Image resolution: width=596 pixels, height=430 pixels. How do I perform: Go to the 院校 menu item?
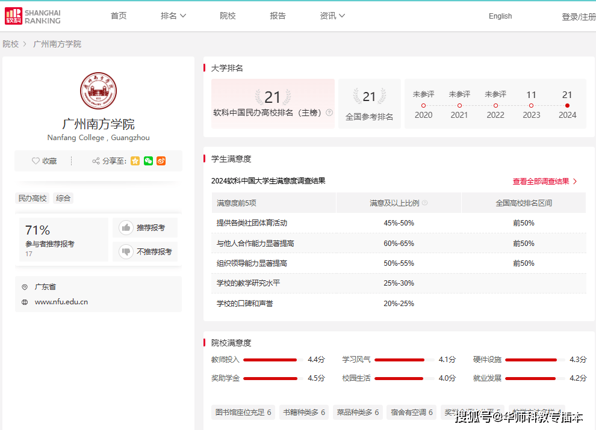[228, 16]
